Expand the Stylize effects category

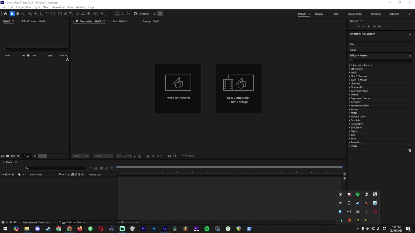349,131
